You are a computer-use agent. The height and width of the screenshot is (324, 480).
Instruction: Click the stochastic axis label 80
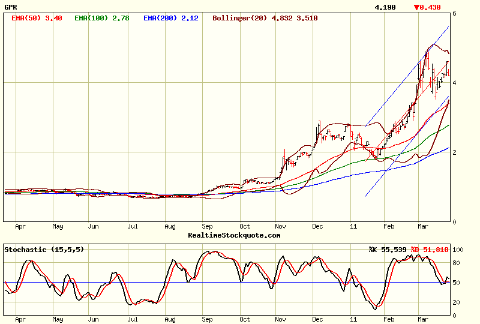456,263
